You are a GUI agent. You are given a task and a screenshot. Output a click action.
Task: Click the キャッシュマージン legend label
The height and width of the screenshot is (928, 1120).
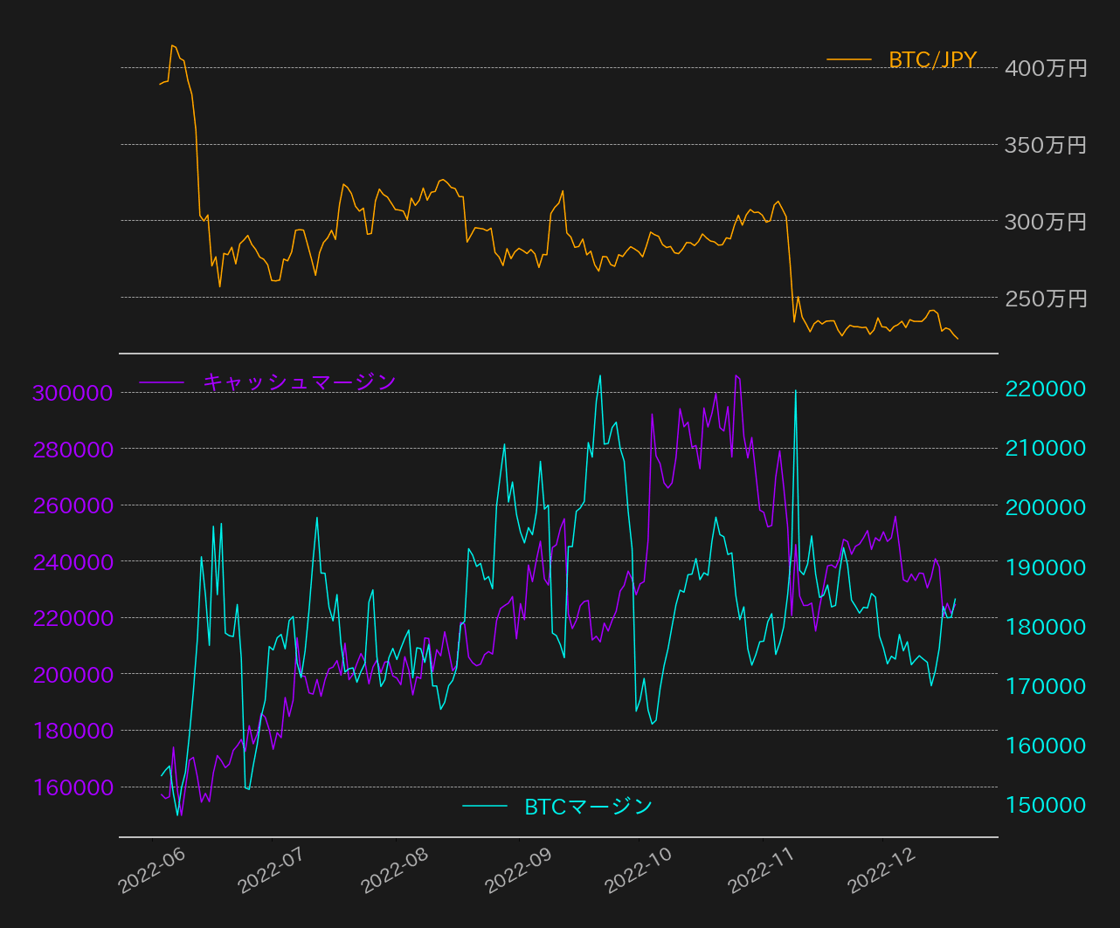click(300, 382)
